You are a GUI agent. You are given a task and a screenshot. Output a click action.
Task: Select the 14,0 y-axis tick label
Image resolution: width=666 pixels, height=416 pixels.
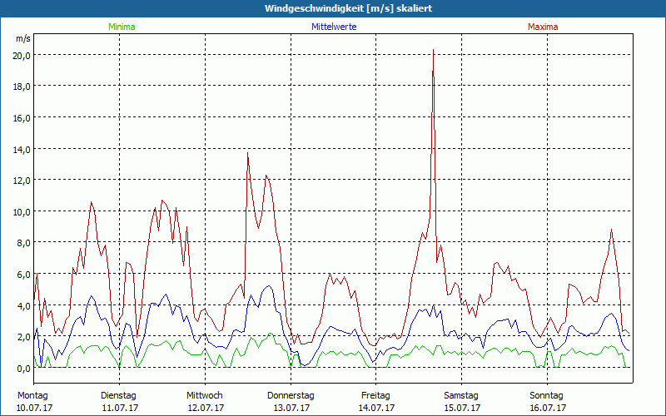(x=22, y=149)
